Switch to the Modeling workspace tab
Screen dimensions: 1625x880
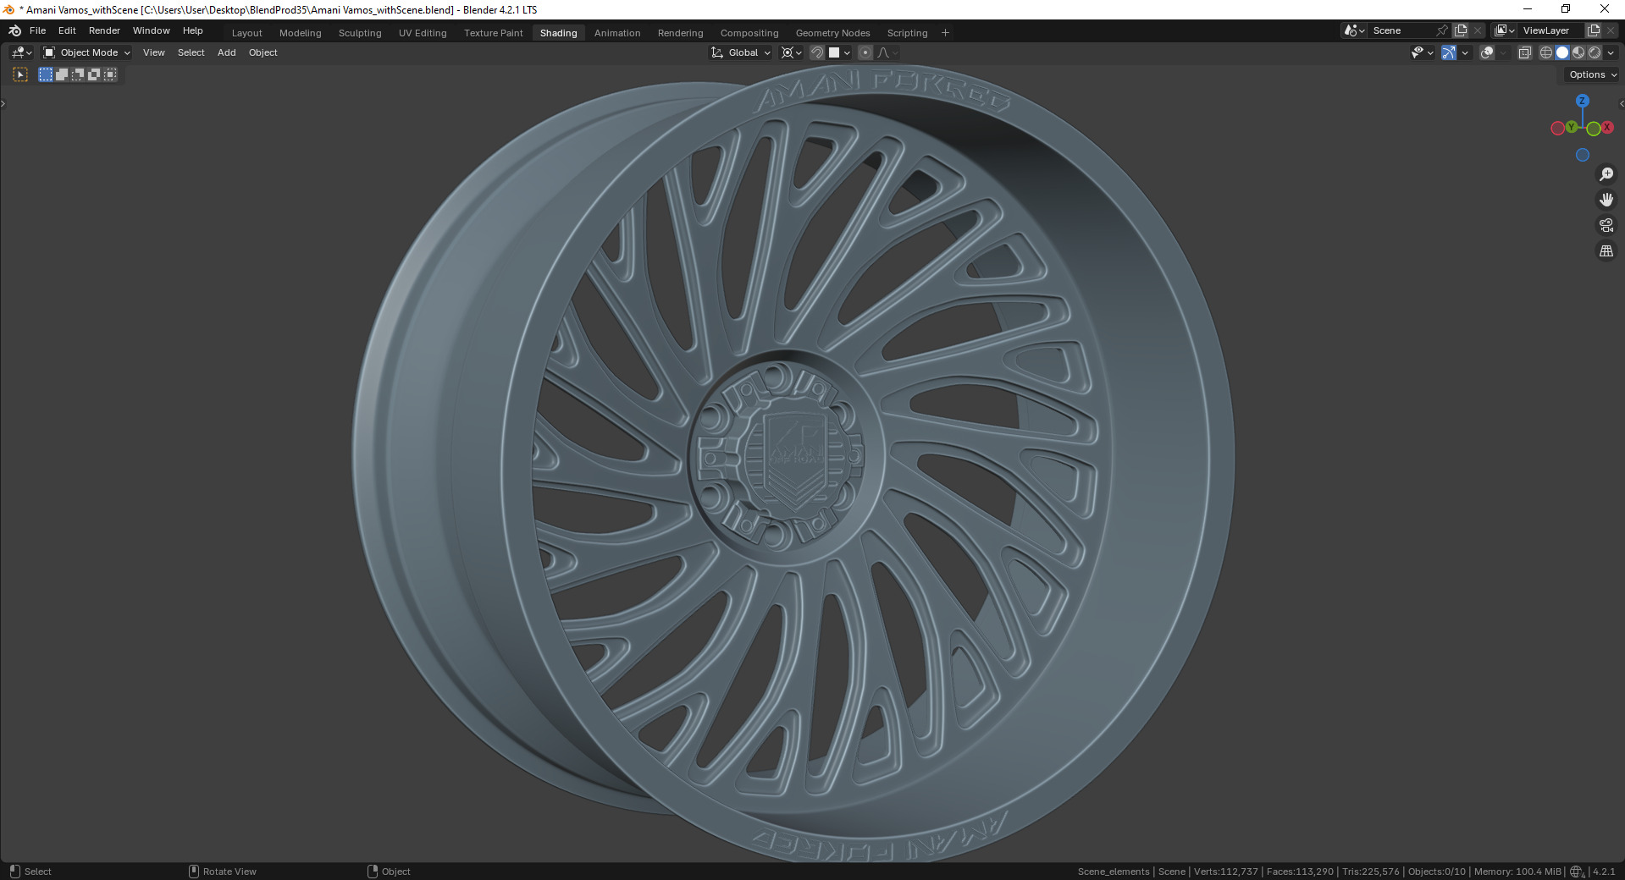[x=301, y=33]
